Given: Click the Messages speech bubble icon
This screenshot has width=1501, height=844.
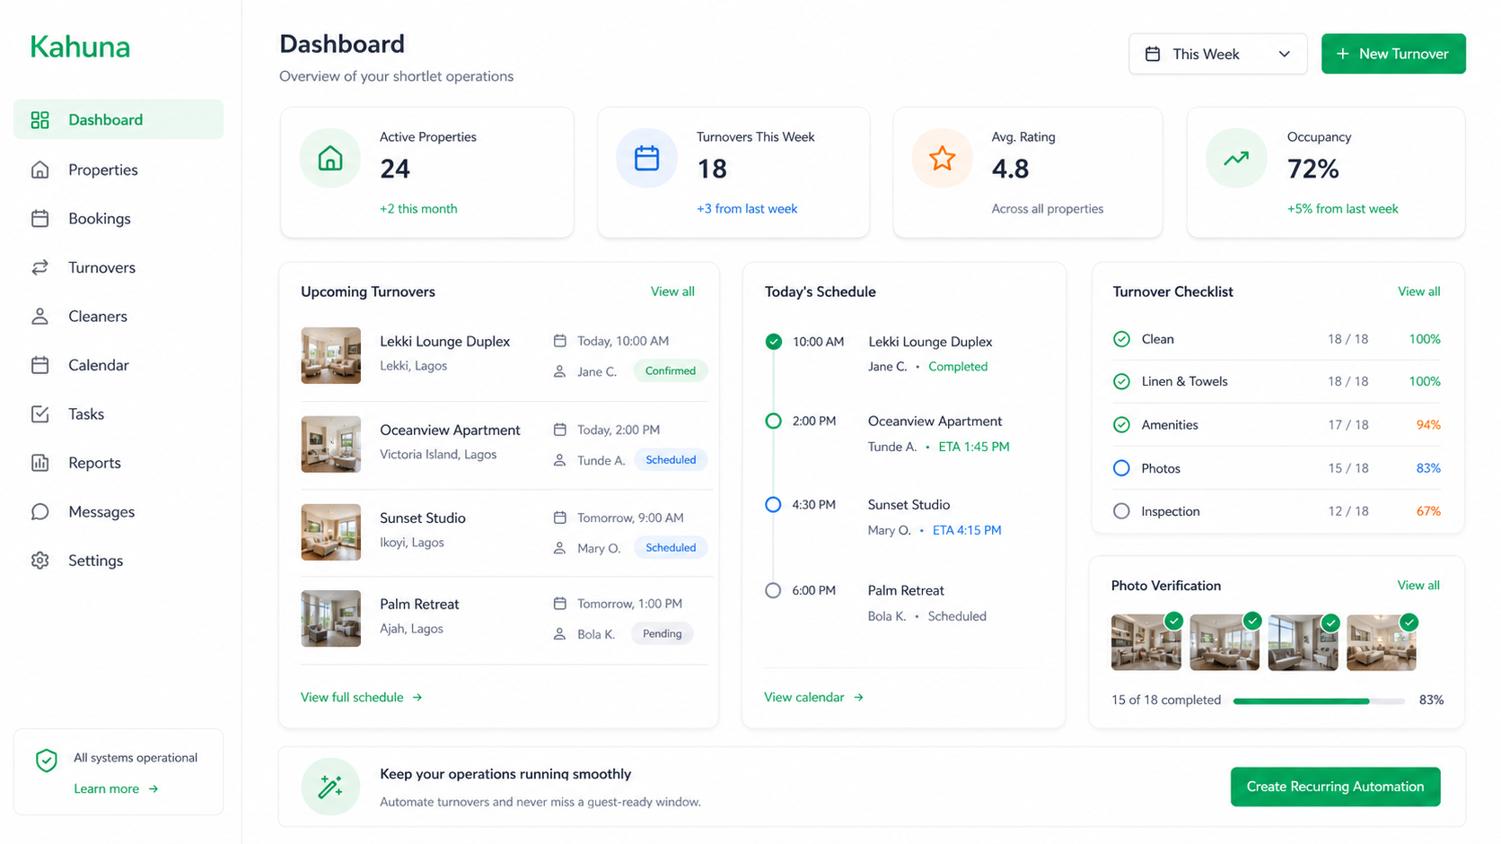Looking at the screenshot, I should (x=39, y=511).
